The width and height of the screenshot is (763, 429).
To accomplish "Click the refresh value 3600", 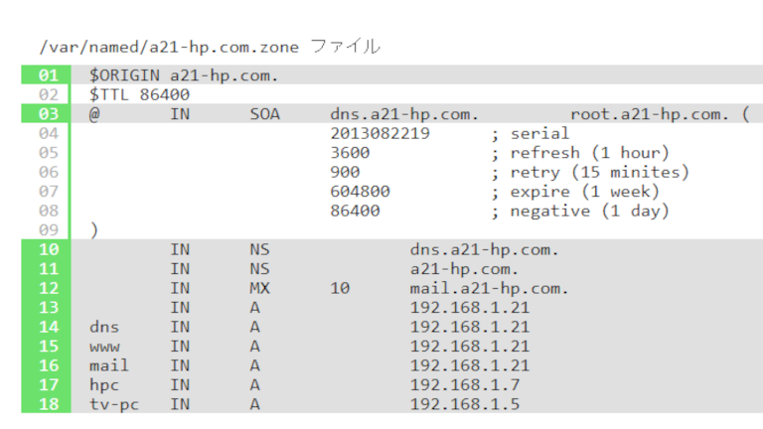I will pyautogui.click(x=350, y=153).
